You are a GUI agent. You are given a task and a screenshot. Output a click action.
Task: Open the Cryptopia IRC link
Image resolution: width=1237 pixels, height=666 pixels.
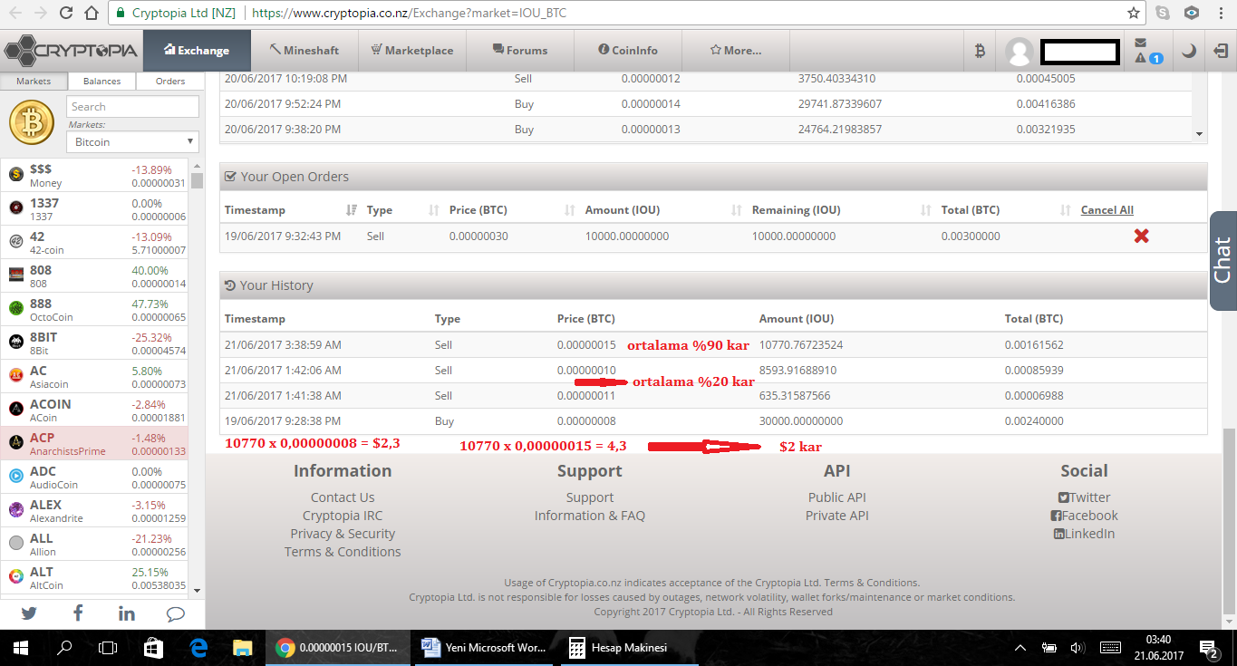(343, 516)
